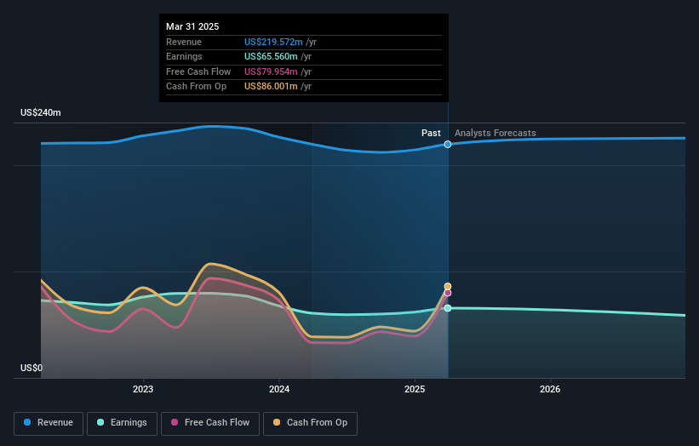This screenshot has height=446, width=699.
Task: Click the Free Cash Flow label in tooltip
Action: [198, 71]
